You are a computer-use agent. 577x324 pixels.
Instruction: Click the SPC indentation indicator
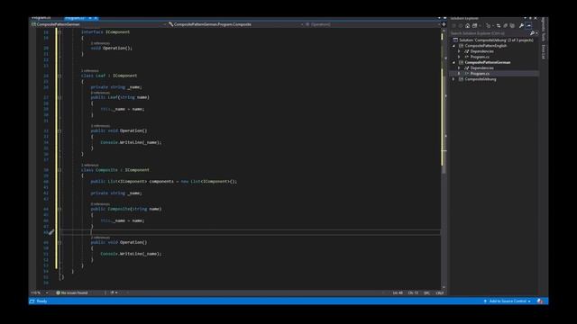[426, 292]
